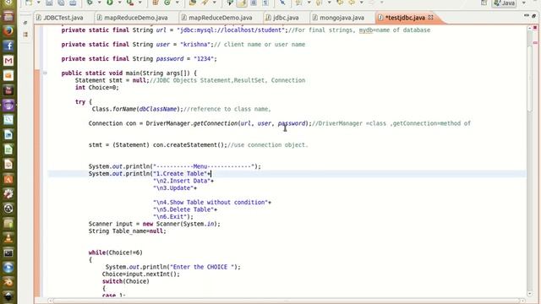Click the switch(Choice) statement
Image resolution: width=541 pixels, height=304 pixels.
pyautogui.click(x=126, y=281)
